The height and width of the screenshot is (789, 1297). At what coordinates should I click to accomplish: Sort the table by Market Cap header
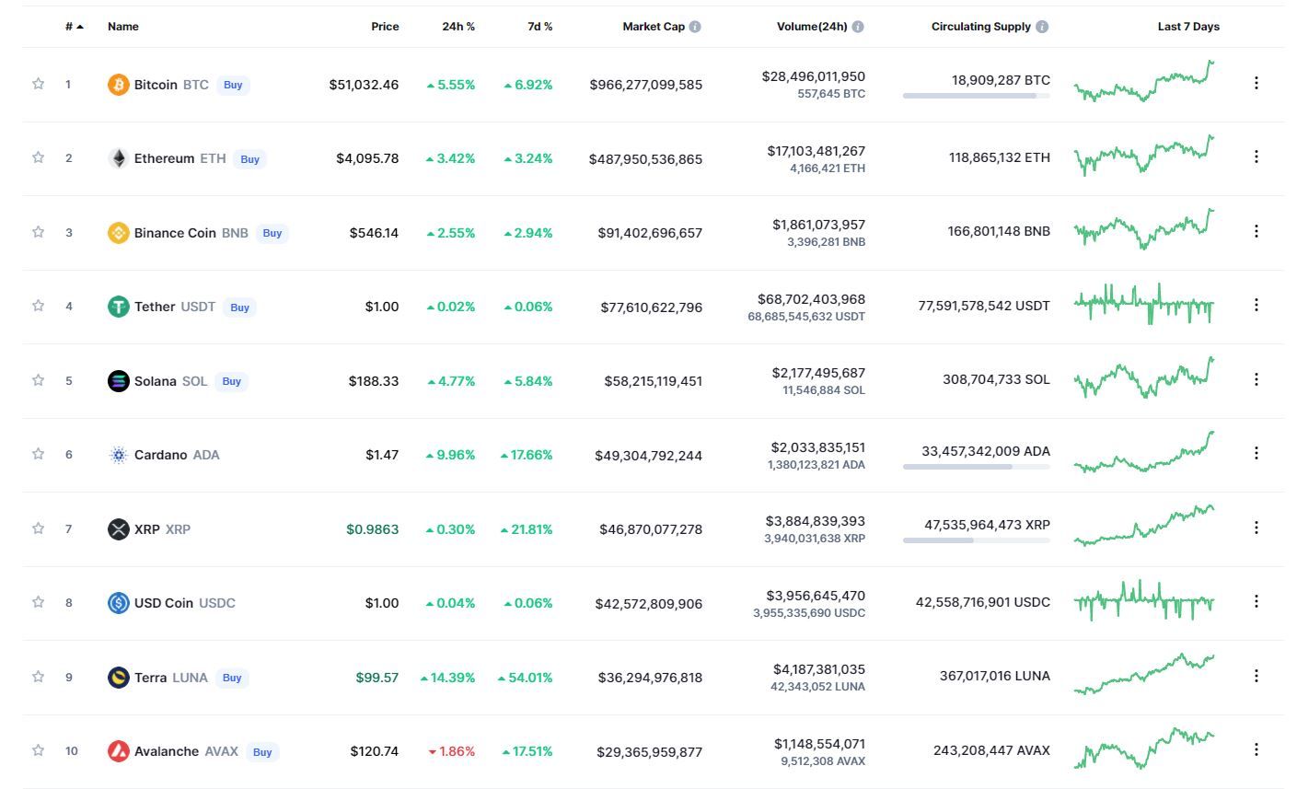(654, 27)
